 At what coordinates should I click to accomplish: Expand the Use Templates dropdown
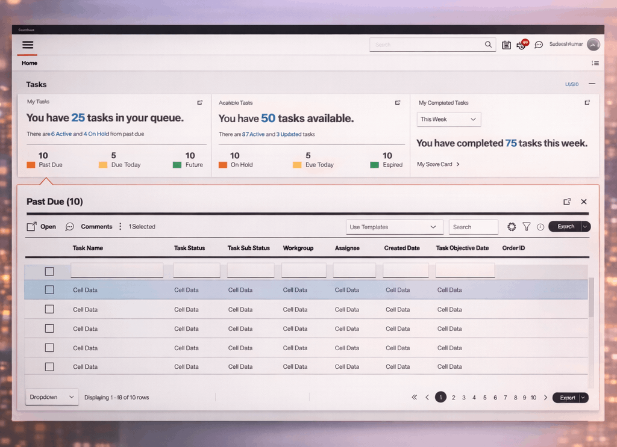pos(394,227)
